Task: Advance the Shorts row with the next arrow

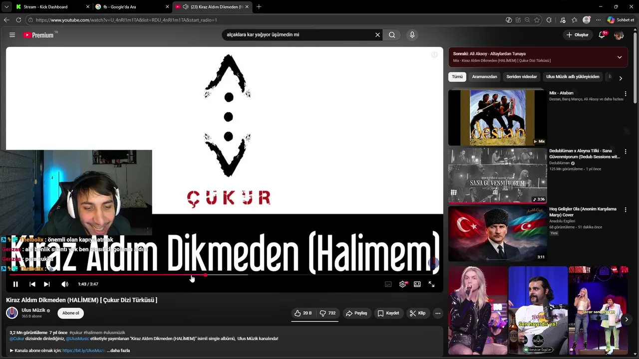Action: 627,319
